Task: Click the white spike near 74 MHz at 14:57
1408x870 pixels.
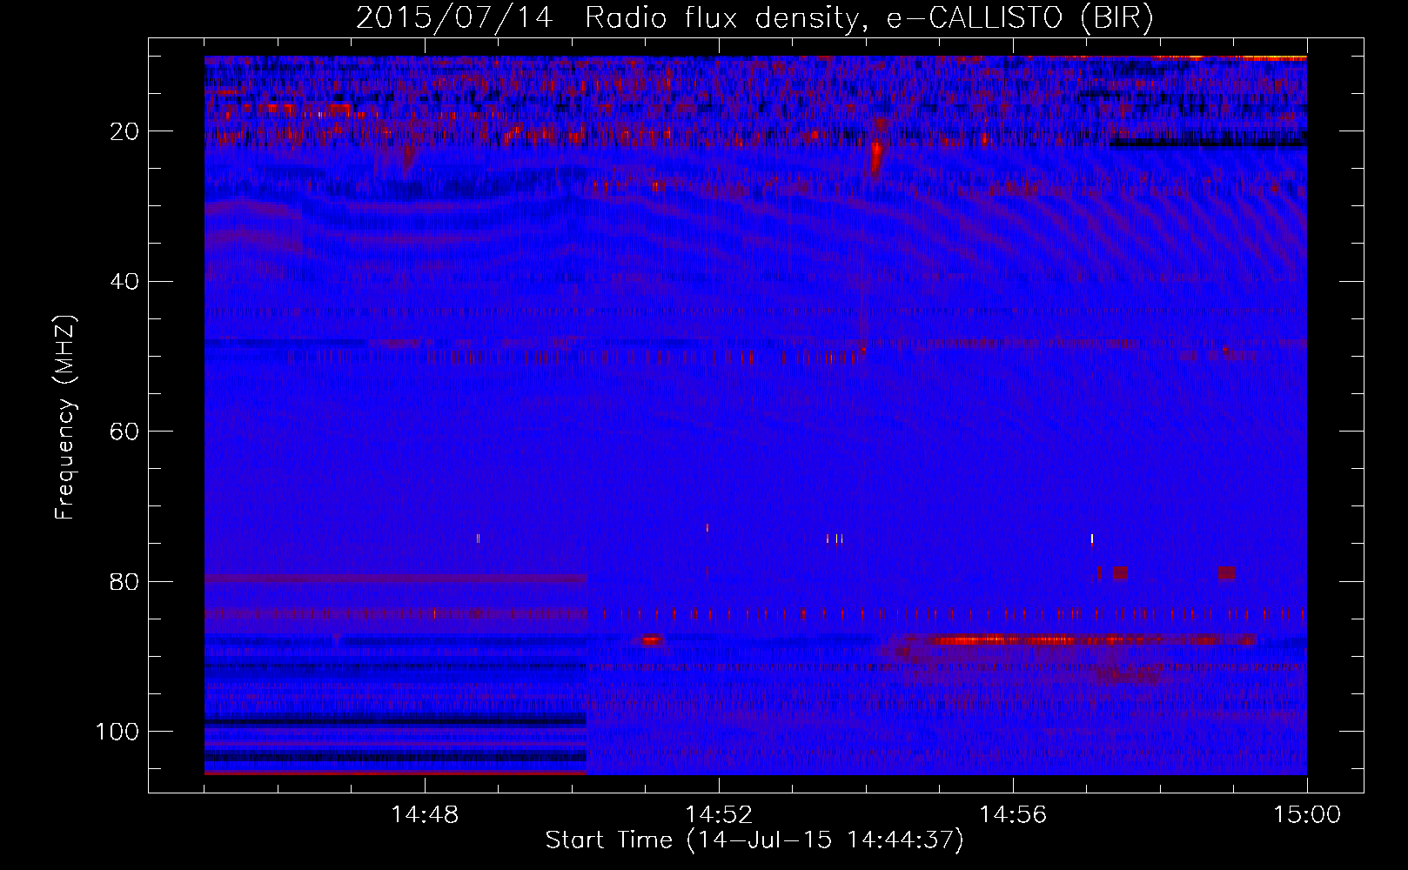Action: coord(1091,539)
